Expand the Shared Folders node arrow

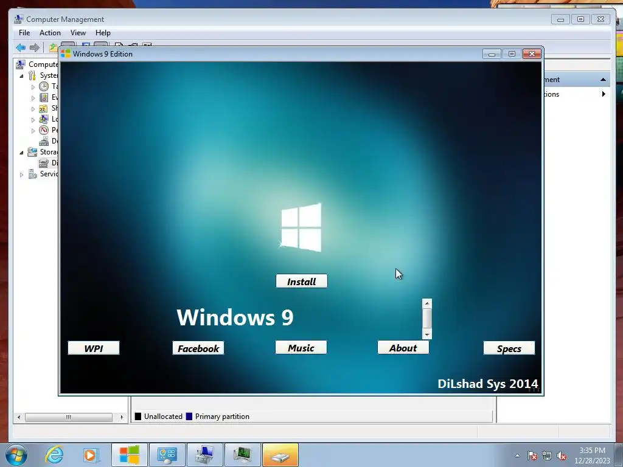pos(33,109)
